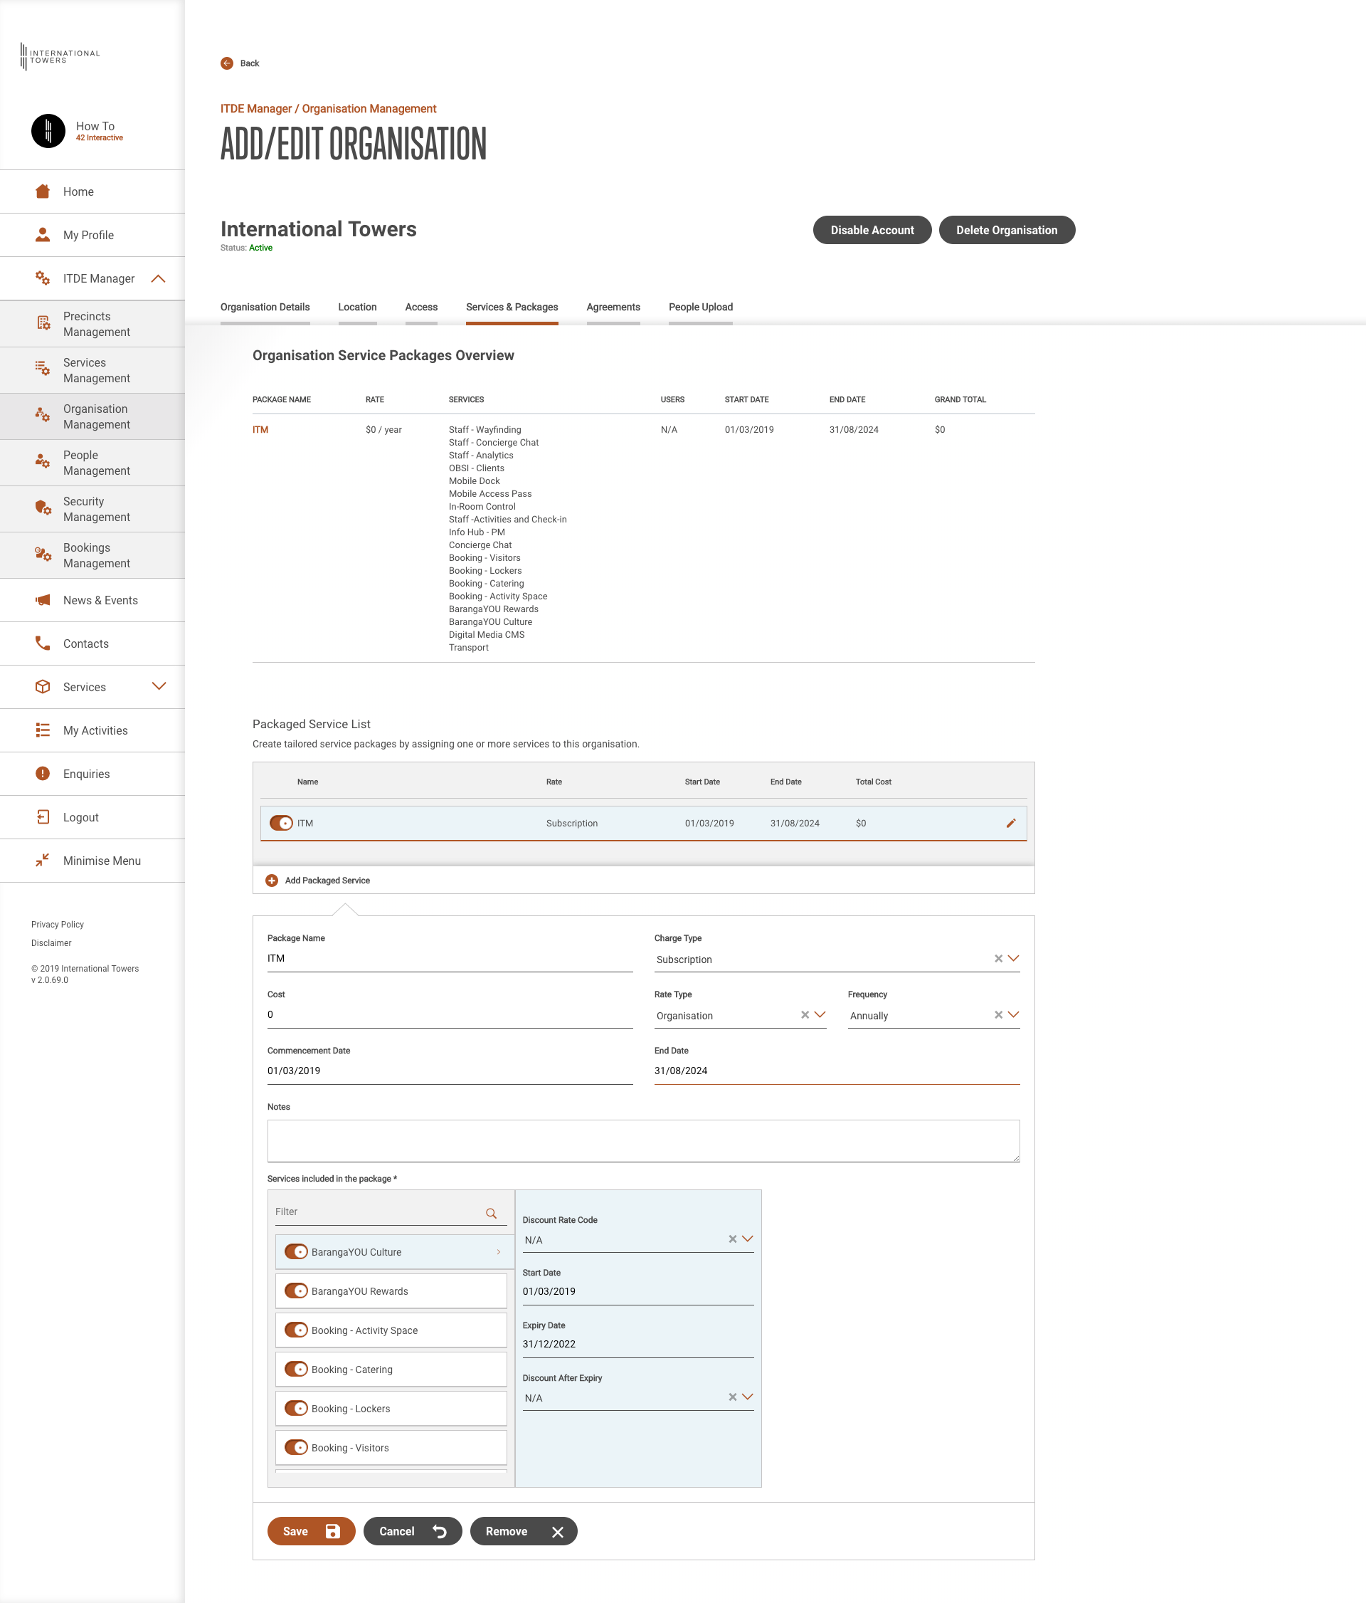Clear the Discount Rate Code value

[x=732, y=1239]
